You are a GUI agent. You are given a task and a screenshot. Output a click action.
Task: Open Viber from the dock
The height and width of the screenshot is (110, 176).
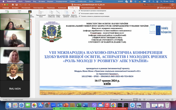pyautogui.click(x=94, y=105)
